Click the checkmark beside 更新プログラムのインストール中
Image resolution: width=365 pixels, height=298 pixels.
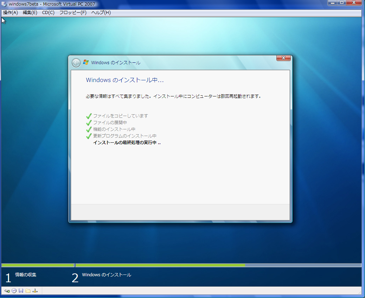89,136
